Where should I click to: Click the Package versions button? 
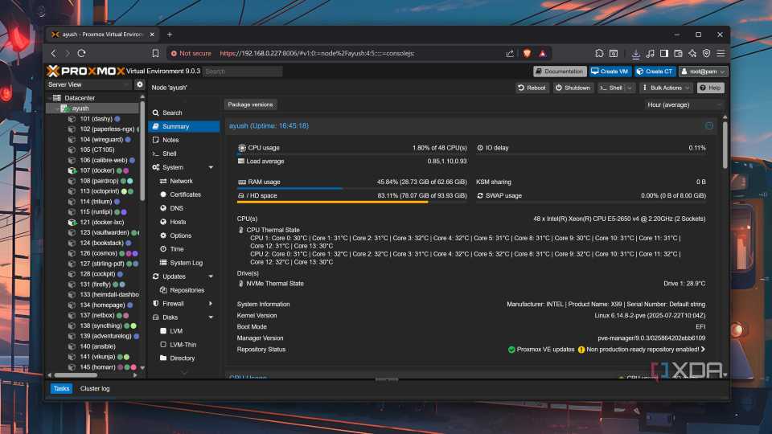250,104
